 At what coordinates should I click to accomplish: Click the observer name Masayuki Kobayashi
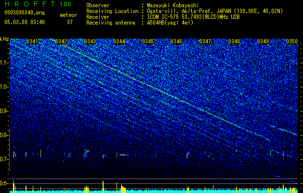pos(173,5)
